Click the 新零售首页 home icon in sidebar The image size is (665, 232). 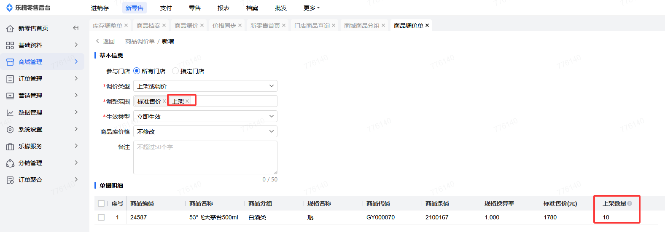pyautogui.click(x=10, y=28)
